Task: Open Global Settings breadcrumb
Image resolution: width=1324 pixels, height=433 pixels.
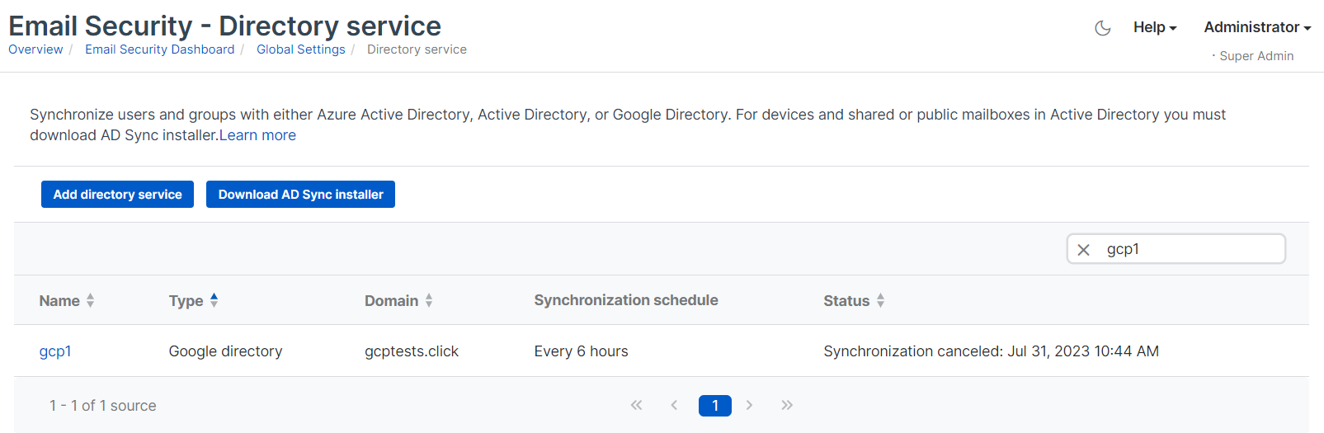Action: tap(300, 49)
